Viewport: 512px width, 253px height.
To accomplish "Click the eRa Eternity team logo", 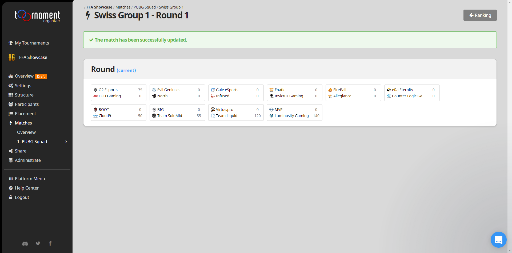I will point(389,90).
